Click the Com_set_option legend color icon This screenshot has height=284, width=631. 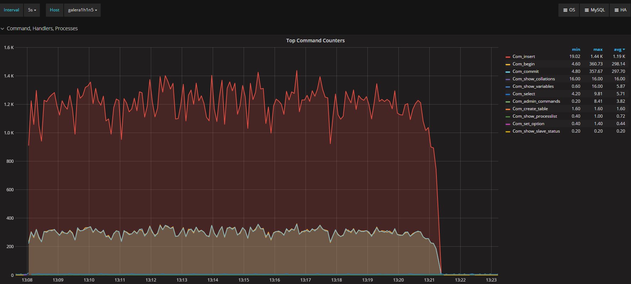click(x=508, y=124)
